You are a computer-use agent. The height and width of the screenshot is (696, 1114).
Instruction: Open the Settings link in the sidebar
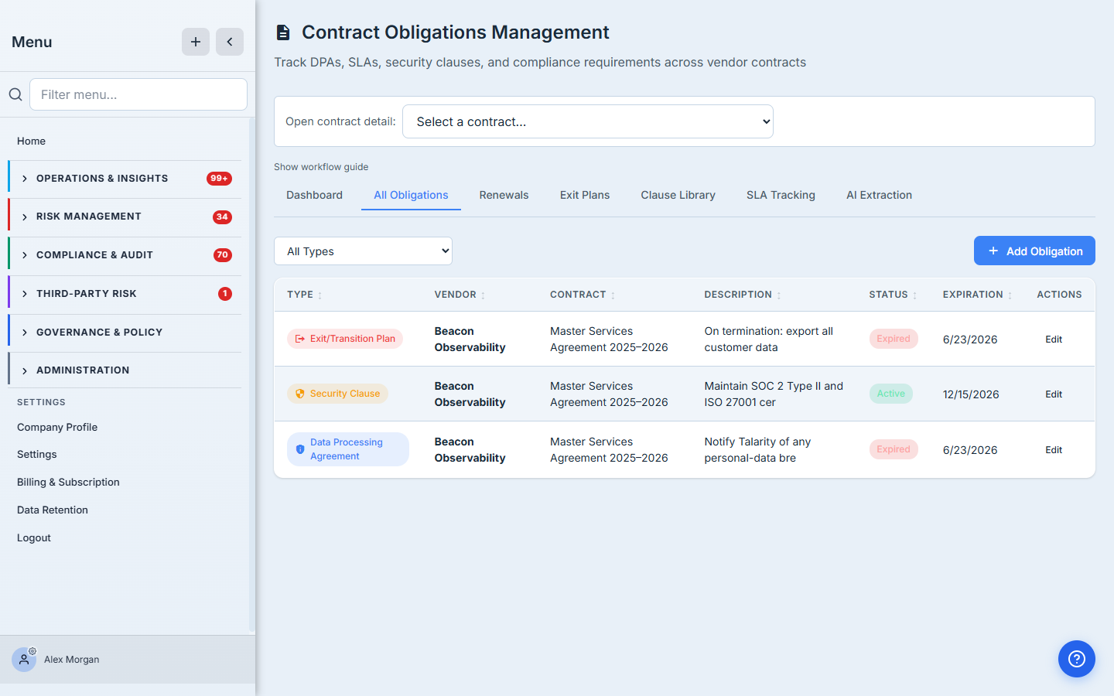[x=37, y=455]
